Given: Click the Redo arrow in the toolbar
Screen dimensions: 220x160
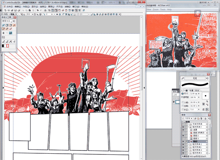Looking at the screenshot, I should (41, 10).
